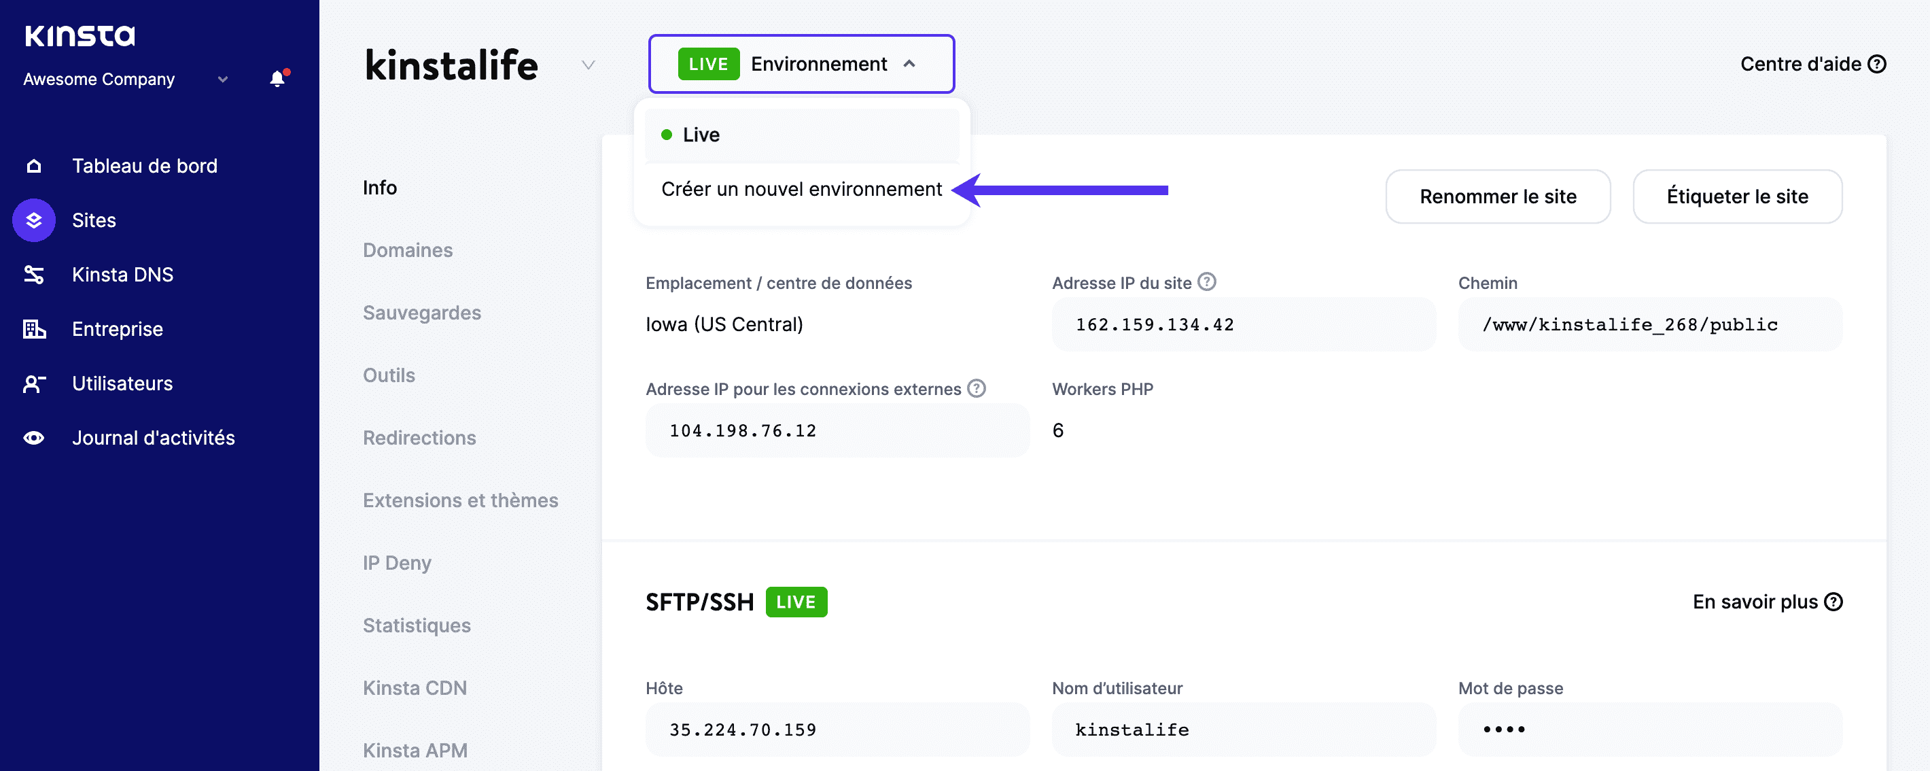
Task: Switch to the Domaines tab
Action: (x=408, y=250)
